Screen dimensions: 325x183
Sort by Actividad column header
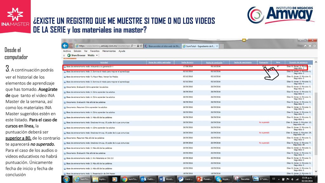(104, 63)
